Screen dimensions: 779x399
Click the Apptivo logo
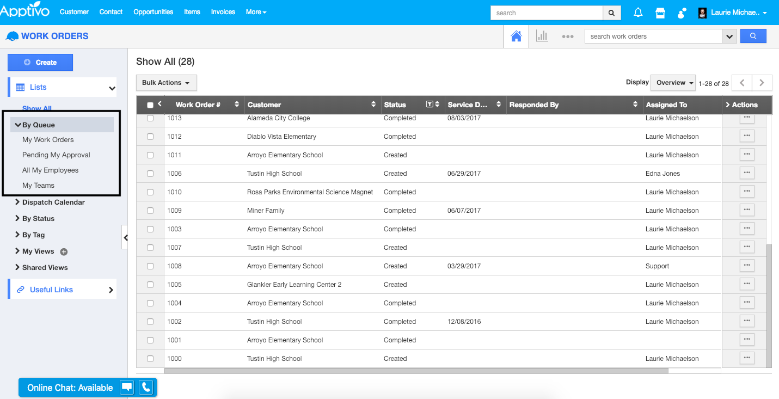[x=25, y=11]
